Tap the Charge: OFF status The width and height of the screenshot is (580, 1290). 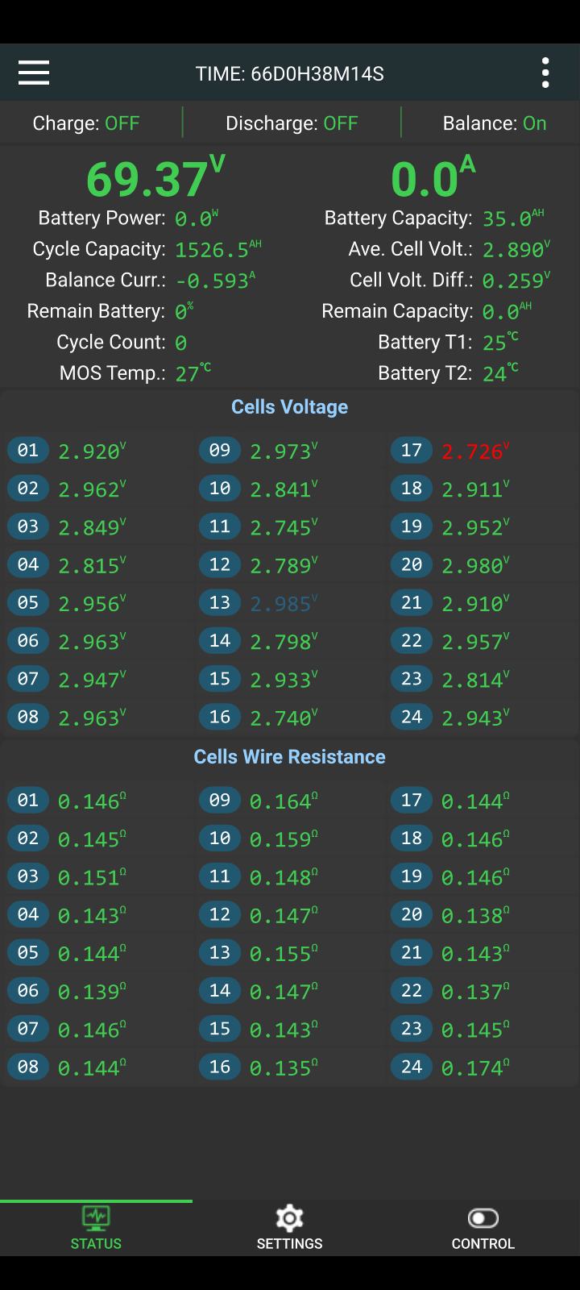86,123
